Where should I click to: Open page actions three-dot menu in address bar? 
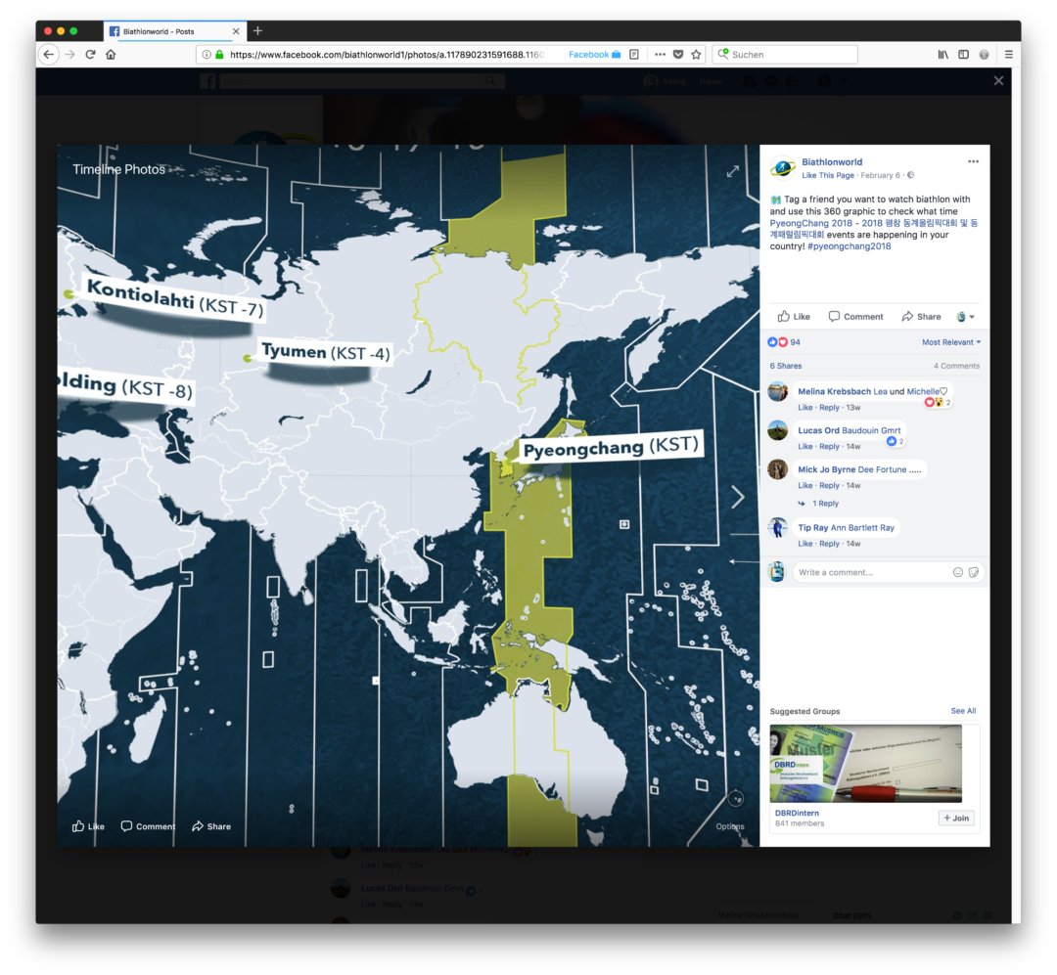pos(660,55)
